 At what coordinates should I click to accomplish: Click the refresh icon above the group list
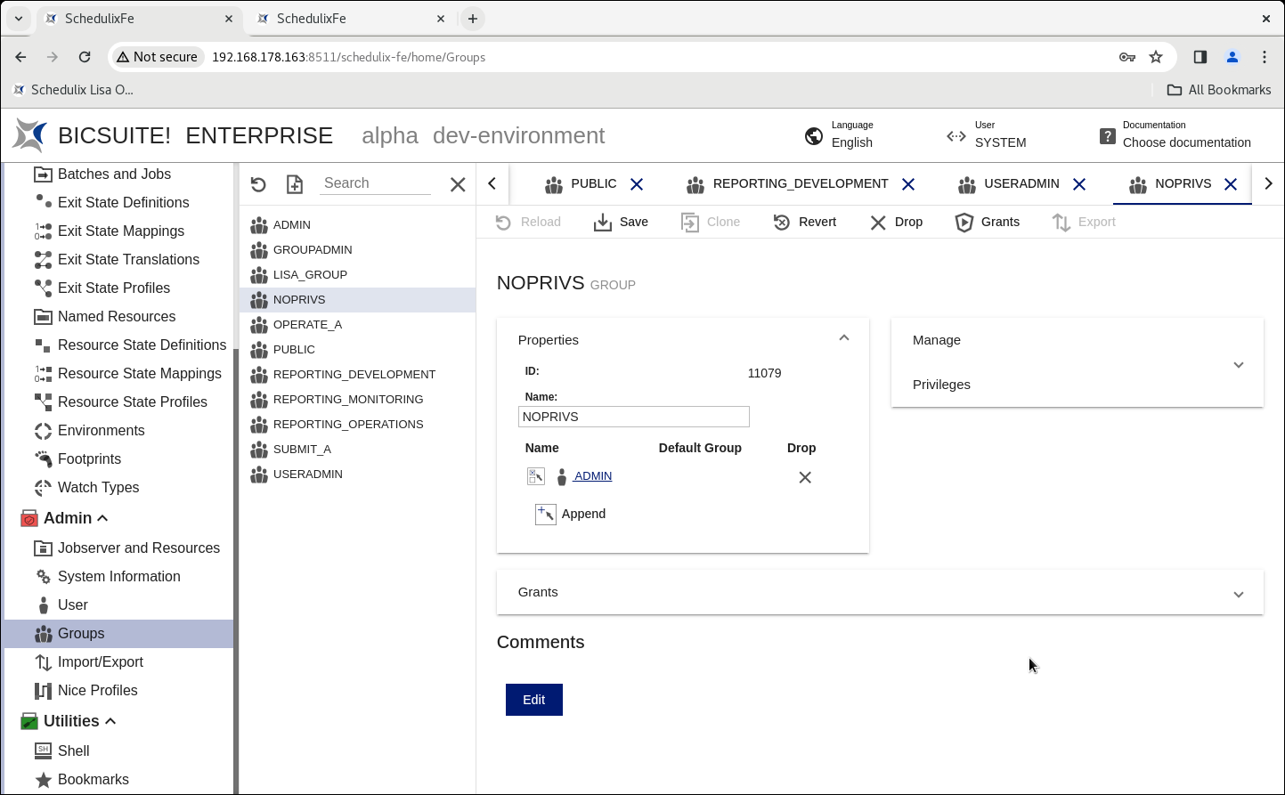click(258, 184)
